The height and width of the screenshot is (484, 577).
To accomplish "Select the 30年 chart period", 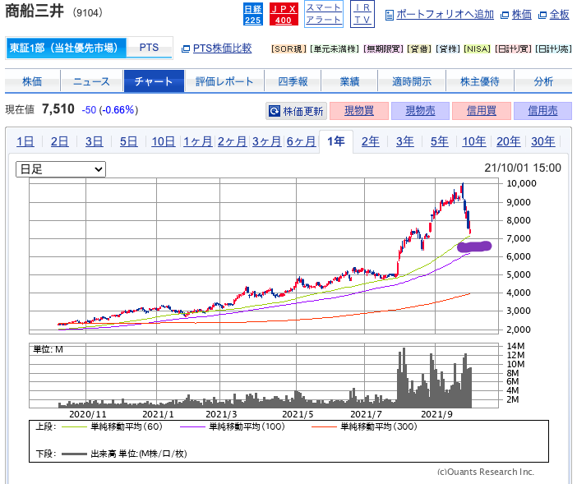I will pyautogui.click(x=543, y=141).
